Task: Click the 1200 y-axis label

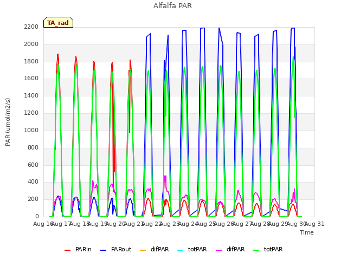Action: click(x=31, y=113)
